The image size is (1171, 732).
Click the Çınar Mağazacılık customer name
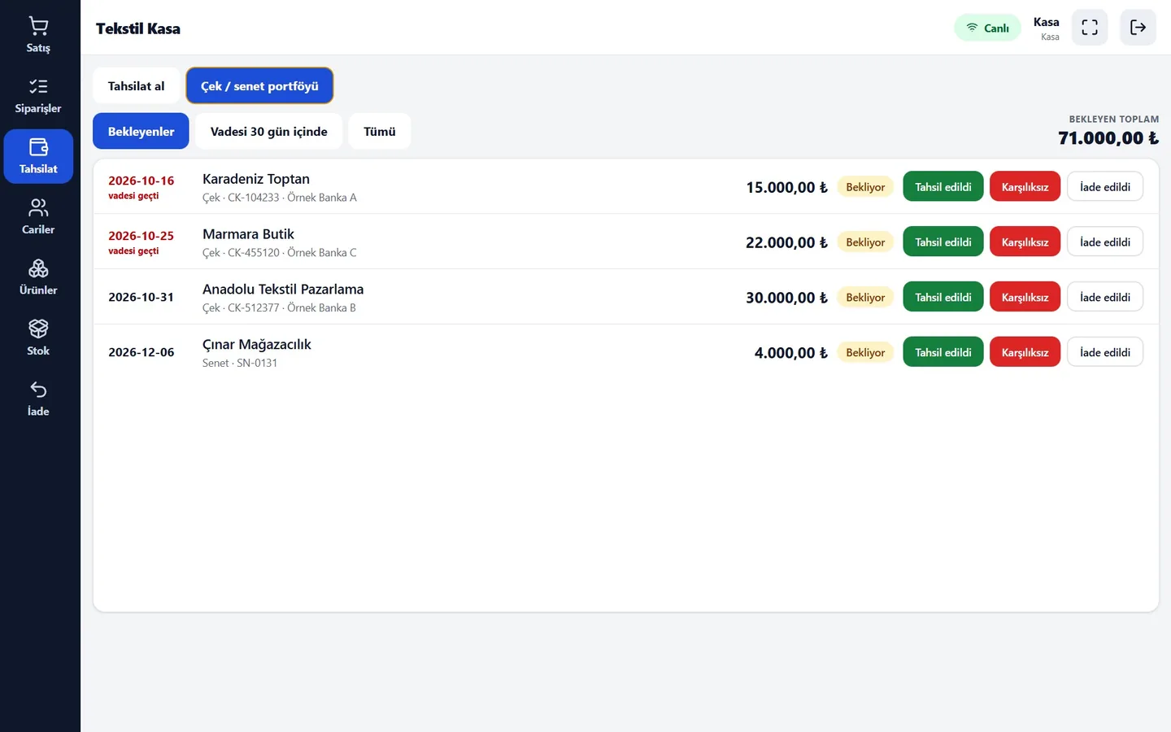click(257, 345)
